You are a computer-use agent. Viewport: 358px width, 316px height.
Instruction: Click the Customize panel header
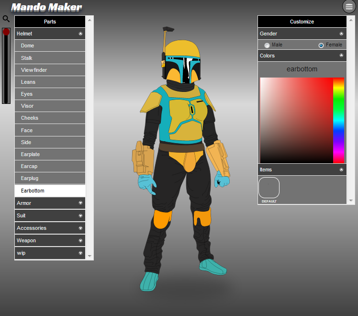302,22
